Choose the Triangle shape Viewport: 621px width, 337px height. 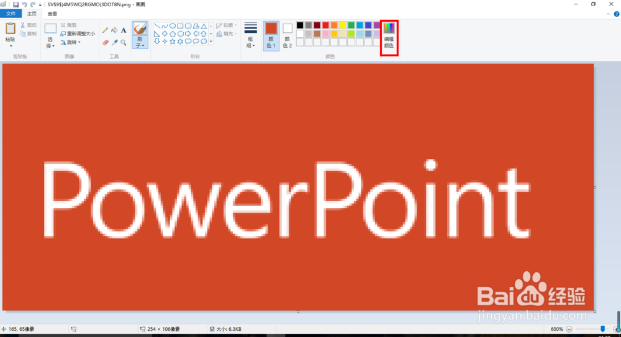pos(204,26)
